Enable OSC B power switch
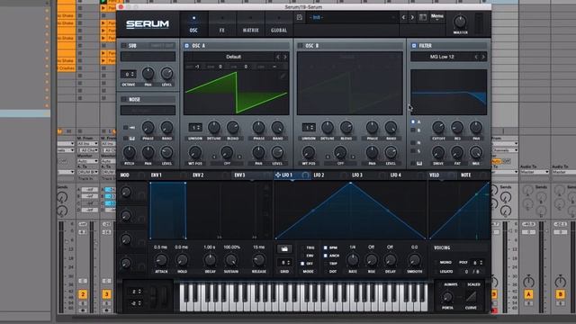Viewport: 576px width, 324px height. pyautogui.click(x=300, y=46)
